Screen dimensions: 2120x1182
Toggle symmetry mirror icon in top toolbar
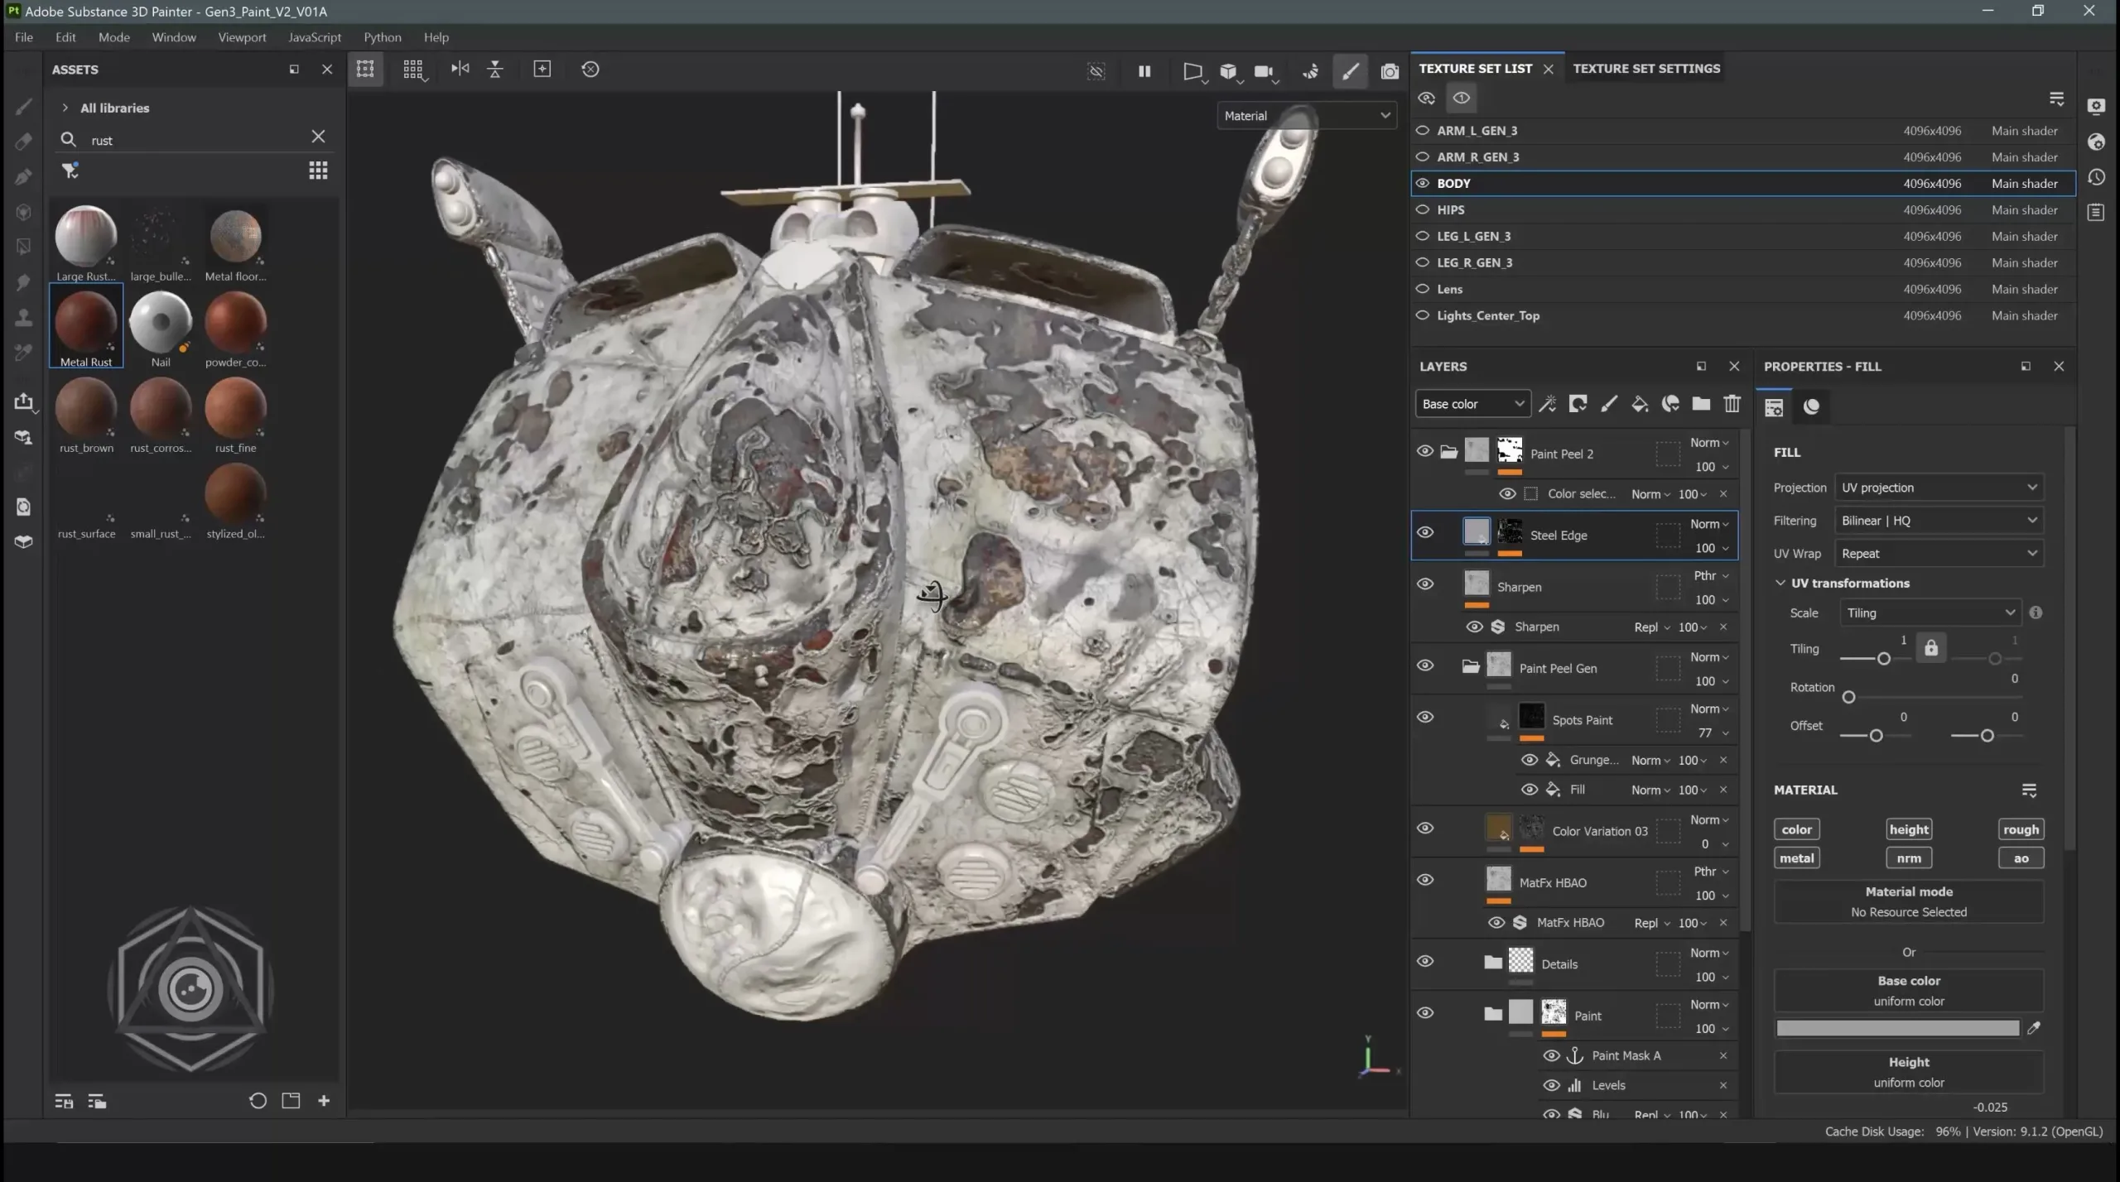[460, 69]
